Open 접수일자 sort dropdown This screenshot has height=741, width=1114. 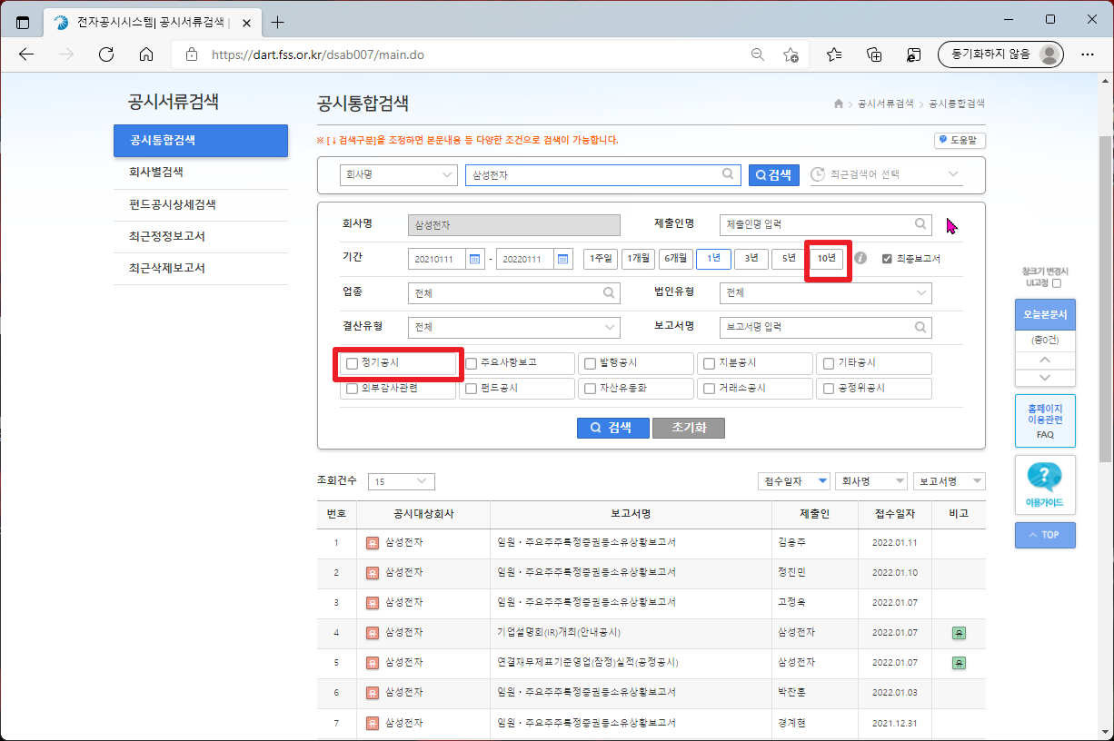point(794,481)
